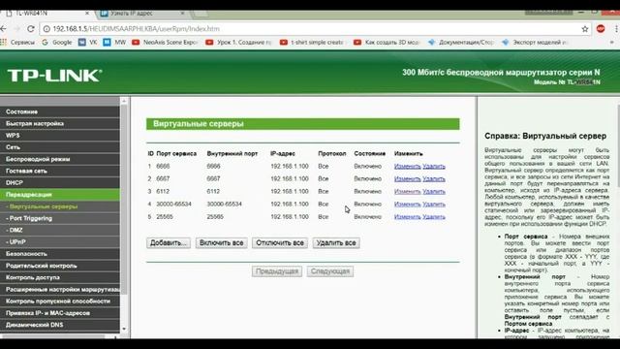Click the Отключить все button
The image size is (620, 349).
pyautogui.click(x=280, y=243)
